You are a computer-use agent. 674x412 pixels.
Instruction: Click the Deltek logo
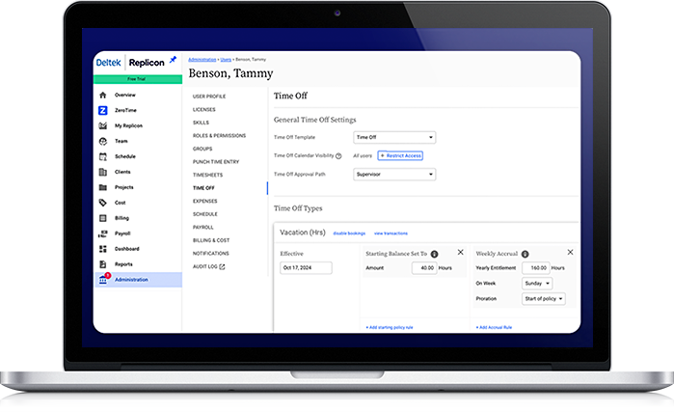(108, 63)
